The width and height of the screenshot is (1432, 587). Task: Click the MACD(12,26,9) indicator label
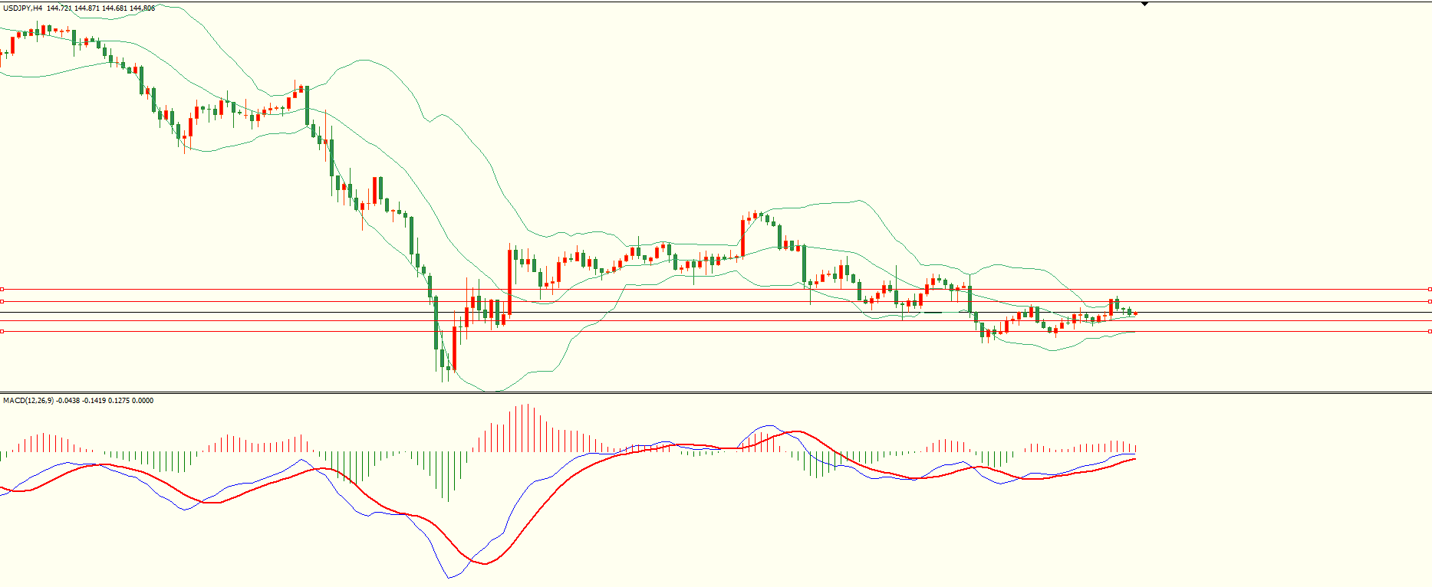tap(28, 401)
